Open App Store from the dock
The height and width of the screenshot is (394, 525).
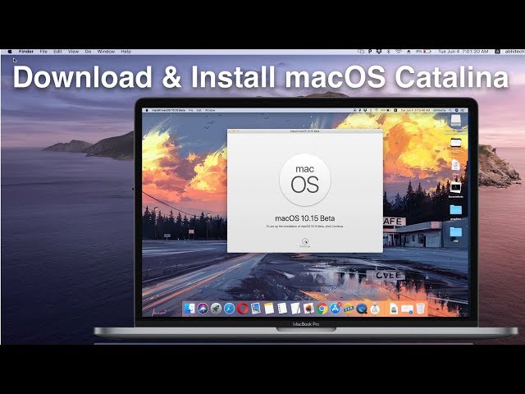click(335, 309)
